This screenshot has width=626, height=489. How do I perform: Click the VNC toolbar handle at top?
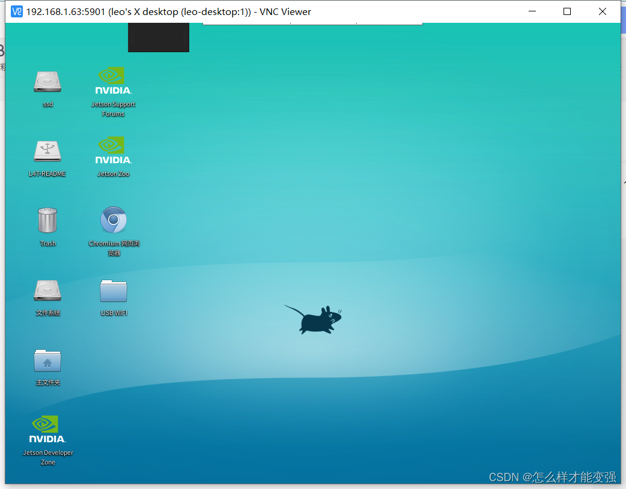(x=312, y=23)
